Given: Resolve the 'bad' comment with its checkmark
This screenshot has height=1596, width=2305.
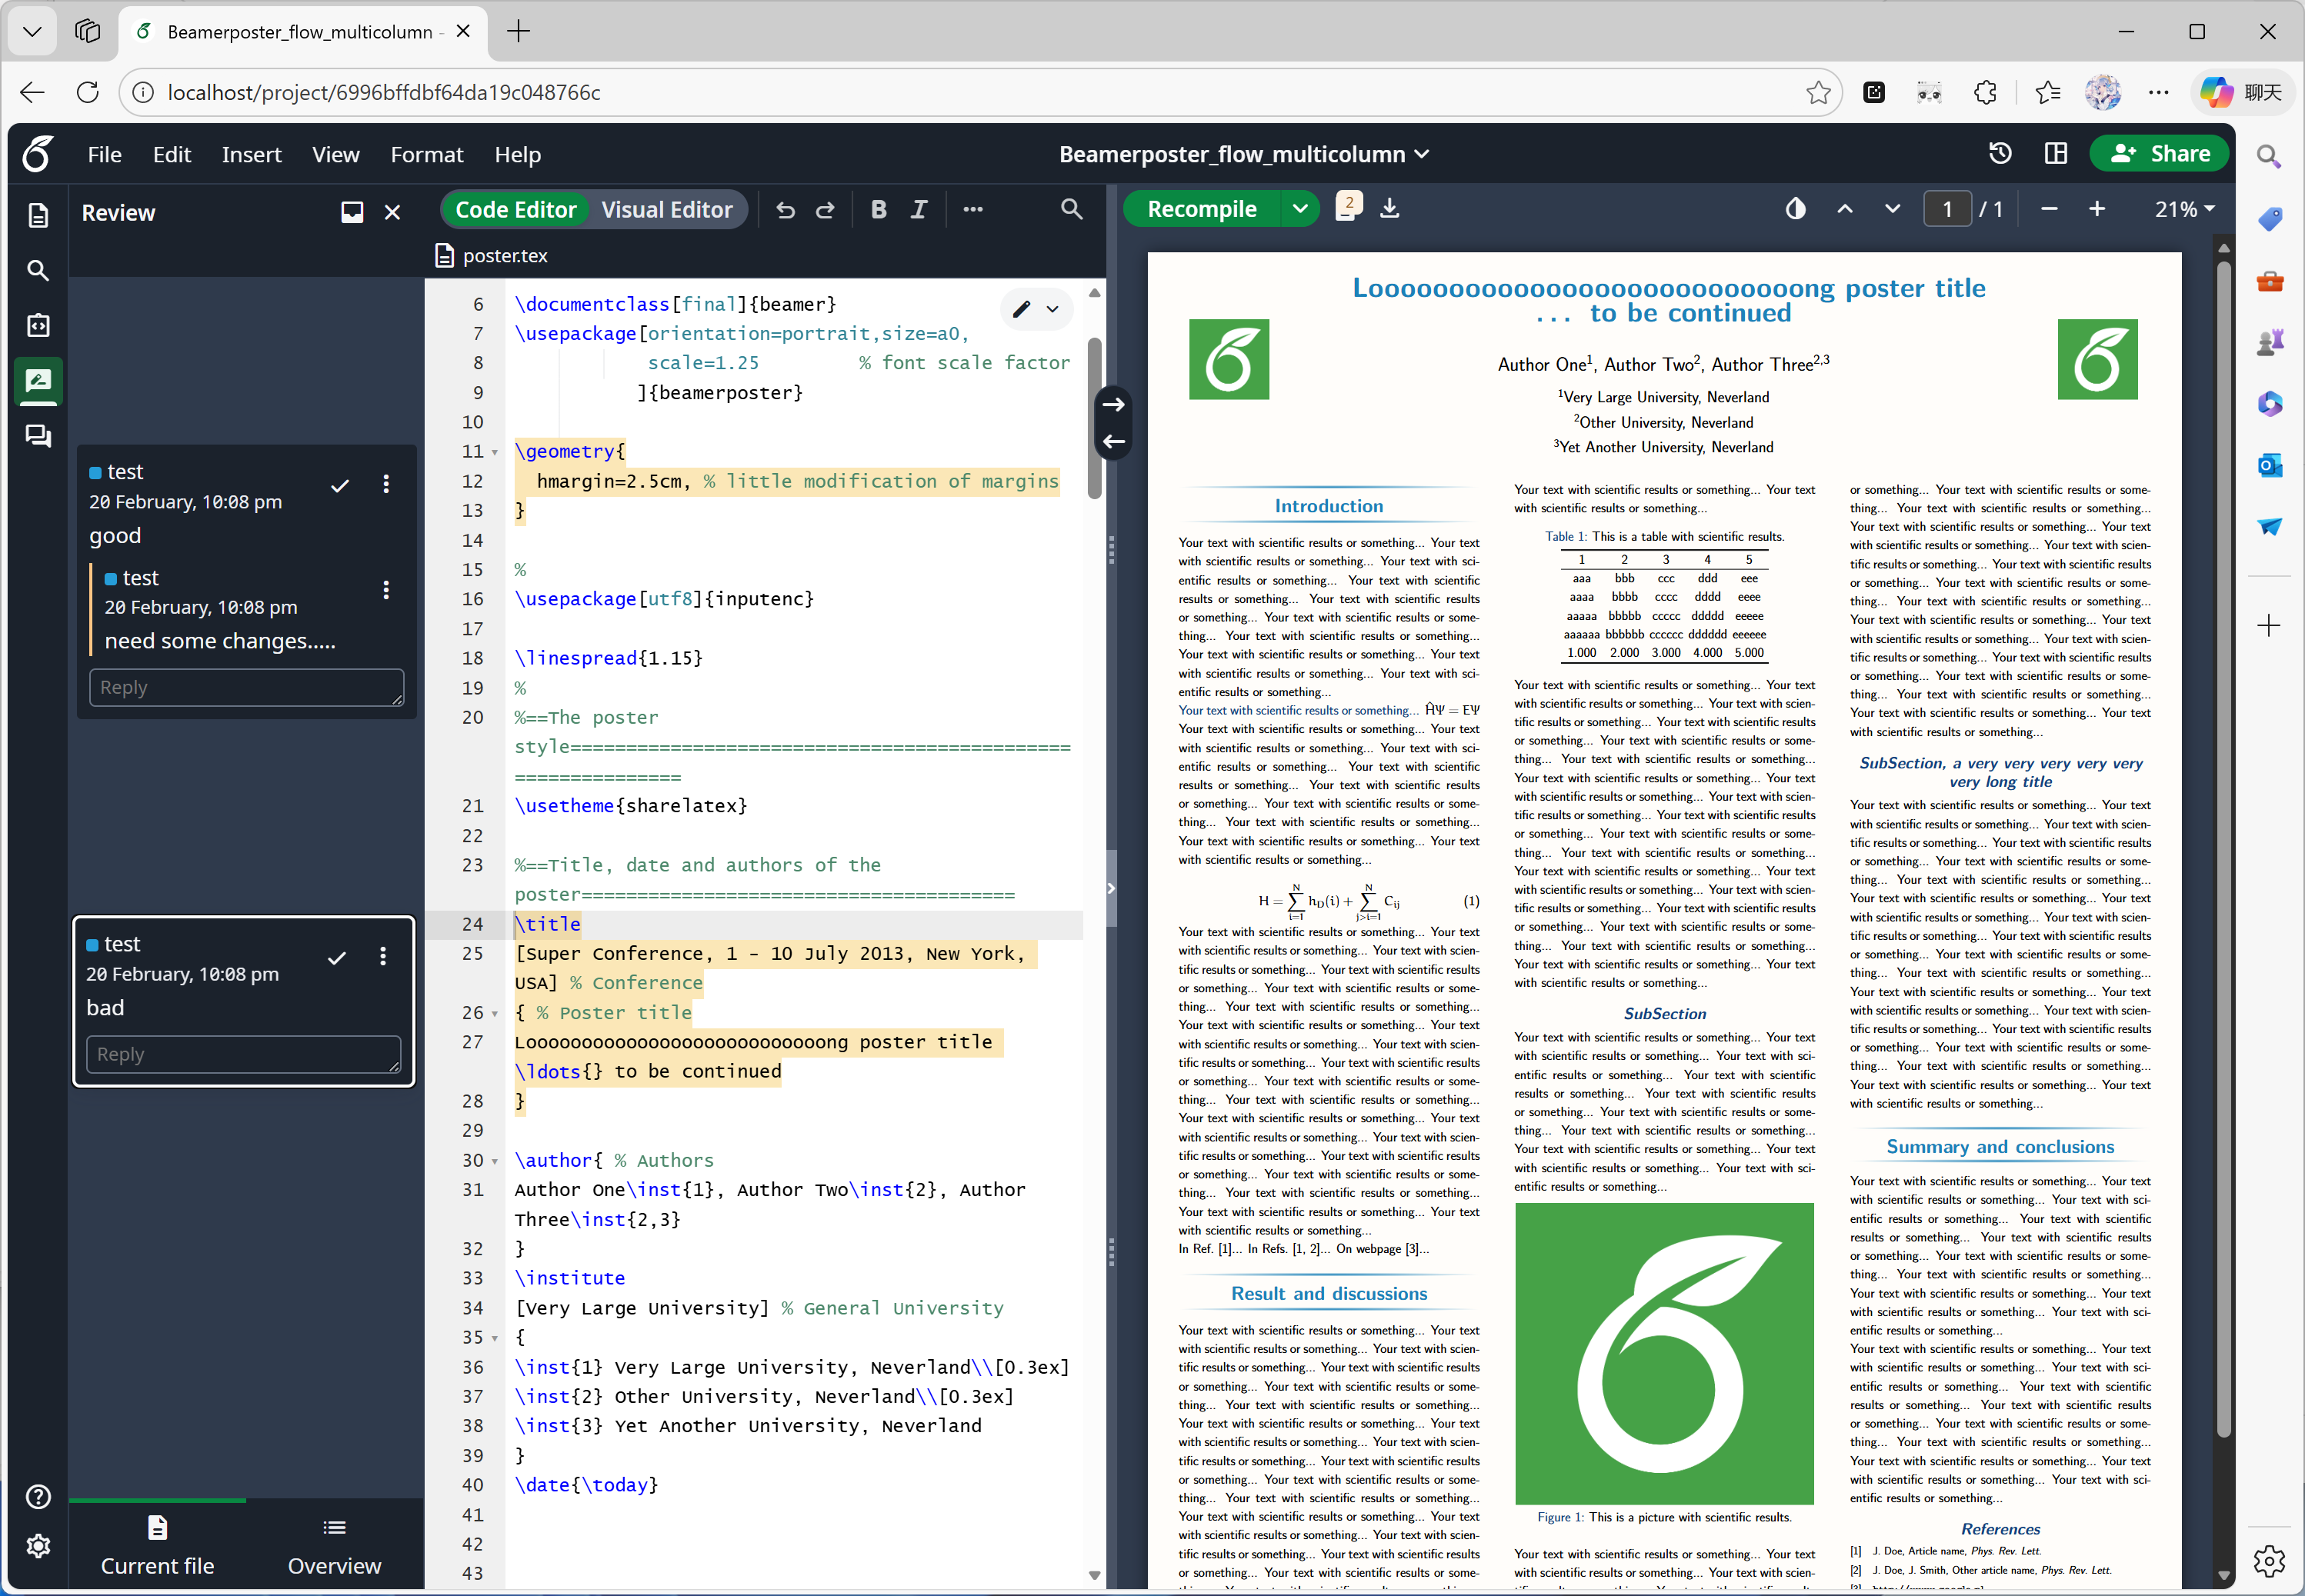Looking at the screenshot, I should (x=337, y=957).
